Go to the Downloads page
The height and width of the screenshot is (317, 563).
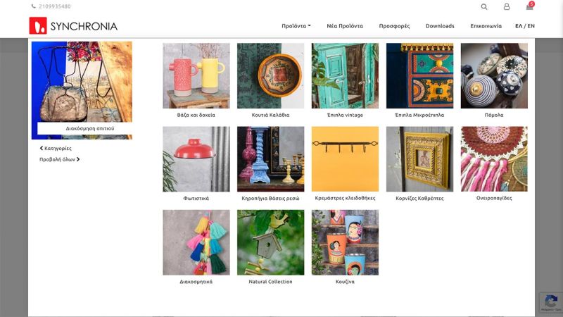(440, 26)
